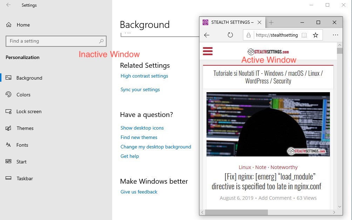Open the Linux category link
This screenshot has height=220, width=352.
coord(245,167)
